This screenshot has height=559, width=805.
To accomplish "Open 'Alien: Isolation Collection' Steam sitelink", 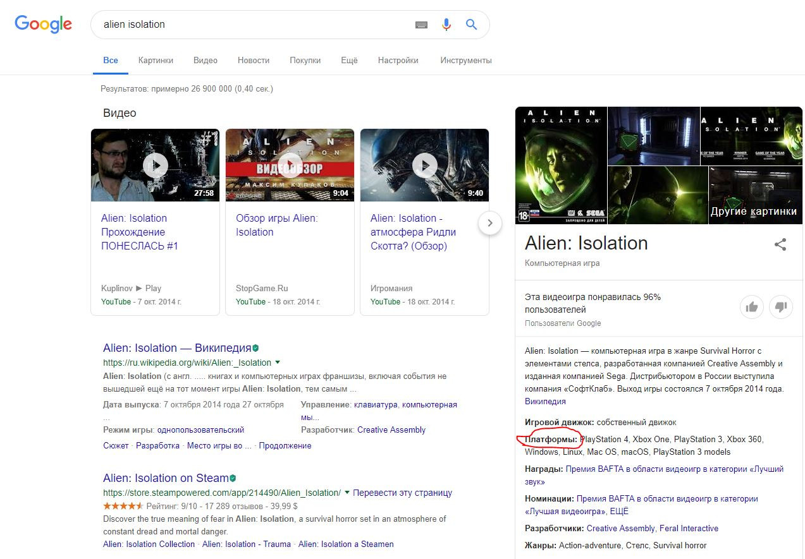I will [149, 544].
